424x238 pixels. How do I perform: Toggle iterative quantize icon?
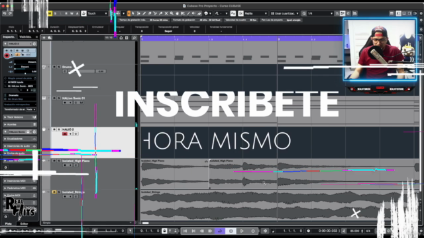pos(337,13)
